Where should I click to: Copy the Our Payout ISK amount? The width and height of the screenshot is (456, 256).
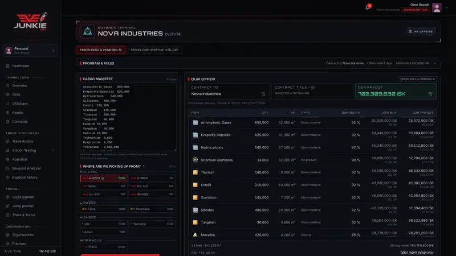tap(430, 94)
